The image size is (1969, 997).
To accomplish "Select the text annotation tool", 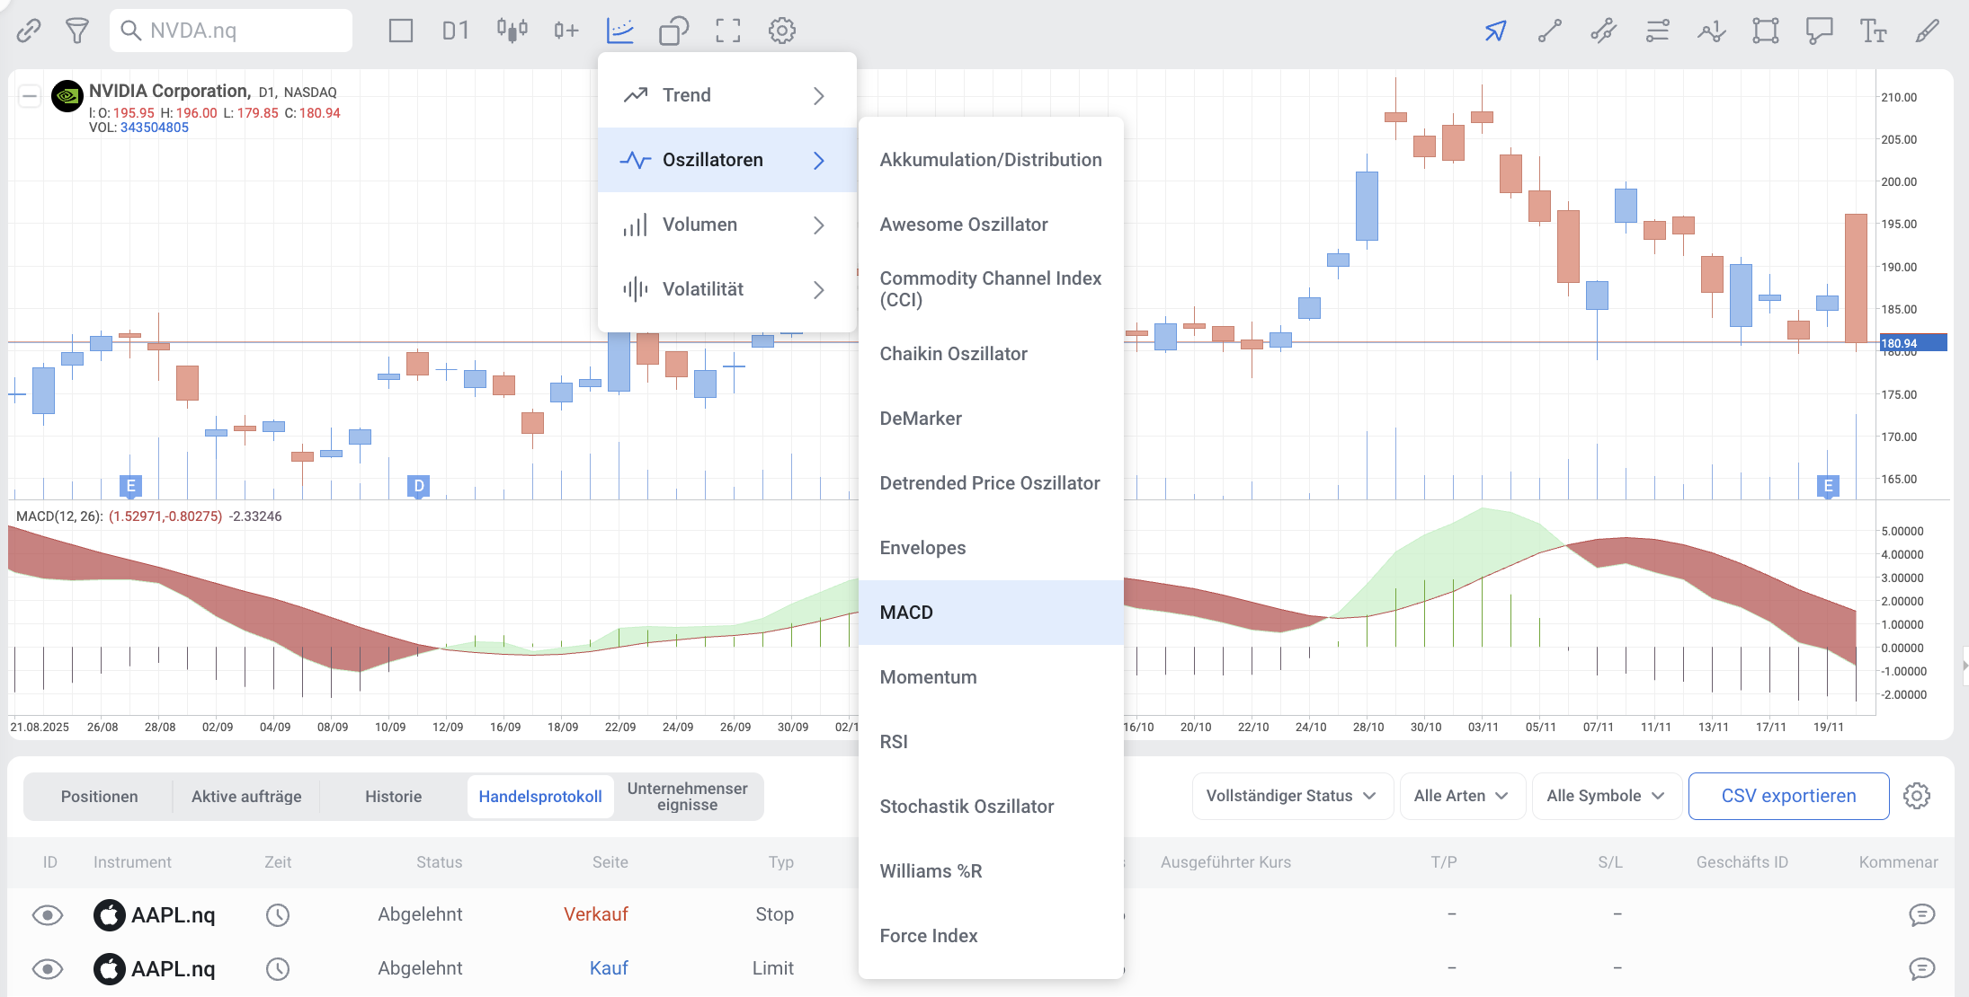I will [1873, 31].
